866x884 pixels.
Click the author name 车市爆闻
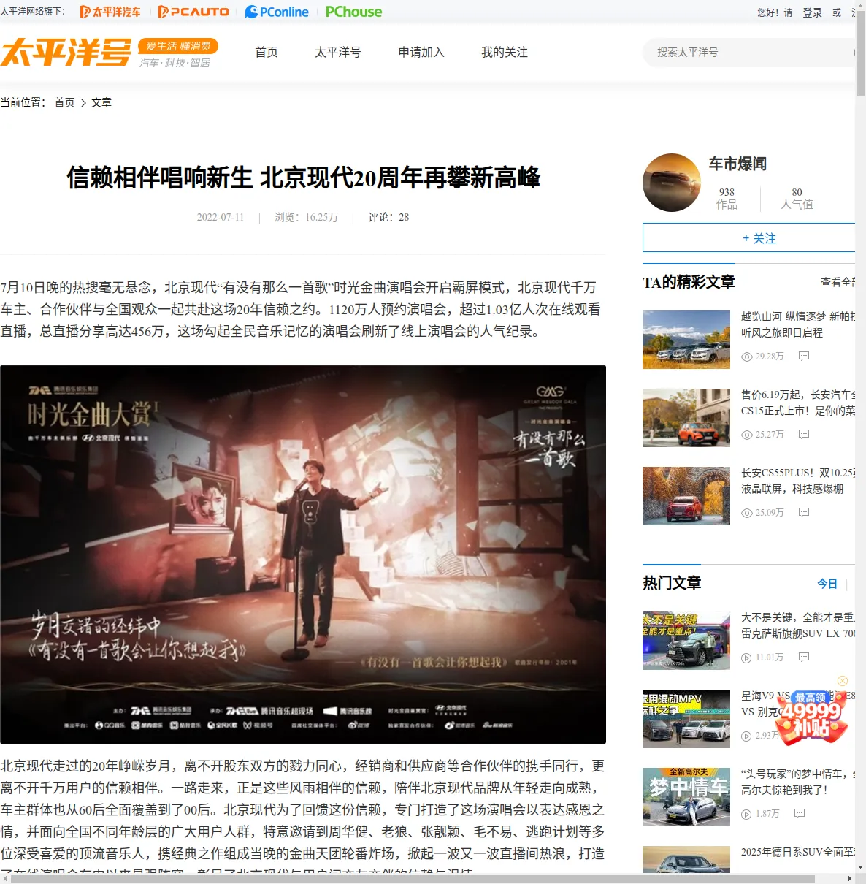(x=737, y=164)
